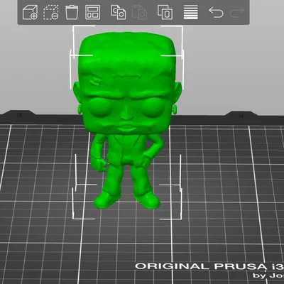Viewport: 284px width, 284px height.
Task: Click the greyed-out Redo arrow
Action: pyautogui.click(x=236, y=12)
